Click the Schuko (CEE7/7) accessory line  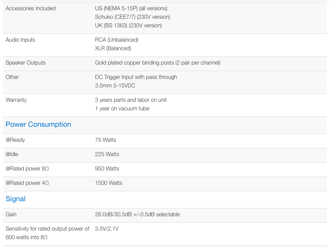pos(132,17)
